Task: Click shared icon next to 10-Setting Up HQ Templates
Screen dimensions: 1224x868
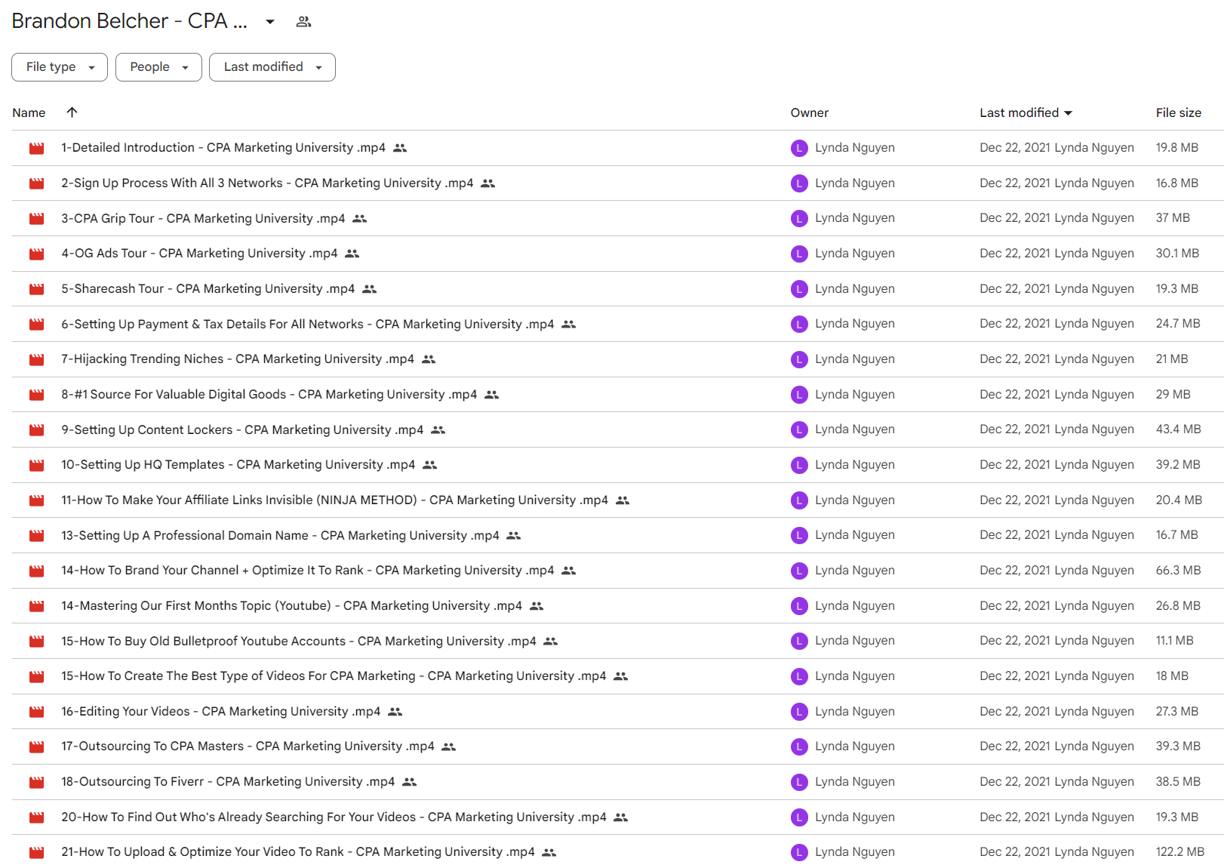Action: click(430, 465)
